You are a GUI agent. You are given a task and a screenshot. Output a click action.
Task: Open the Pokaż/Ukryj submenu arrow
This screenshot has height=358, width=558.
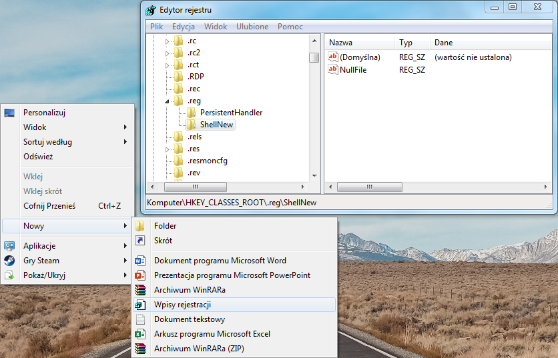[125, 275]
